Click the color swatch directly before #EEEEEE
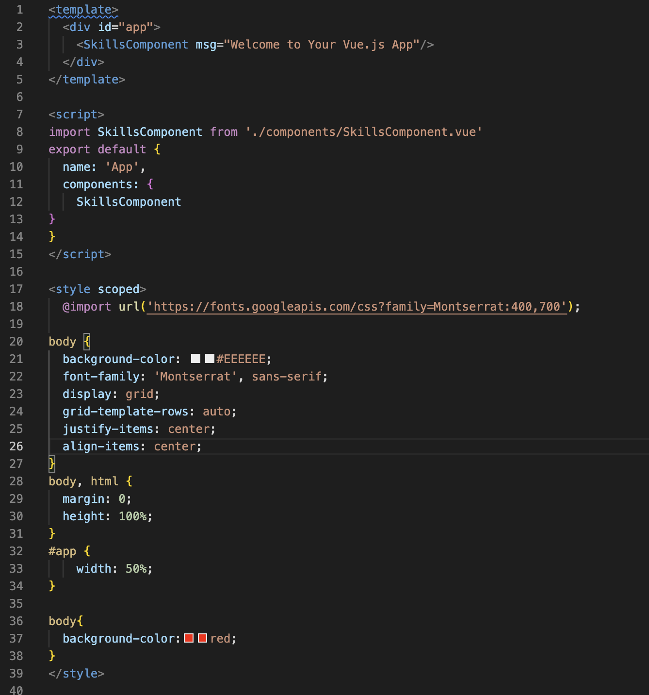This screenshot has height=695, width=649. (210, 359)
